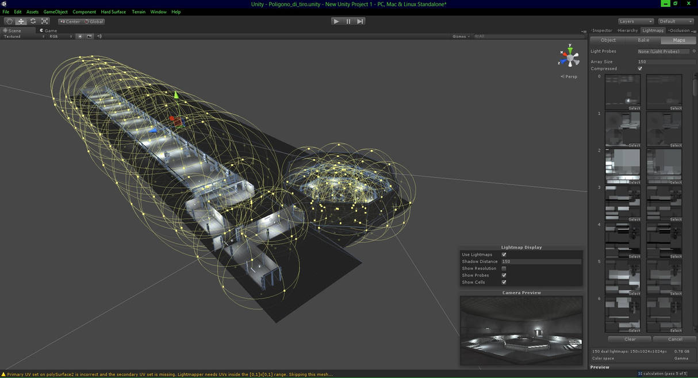Switch to the Hierarchy tab
The height and width of the screenshot is (378, 698).
tap(627, 30)
